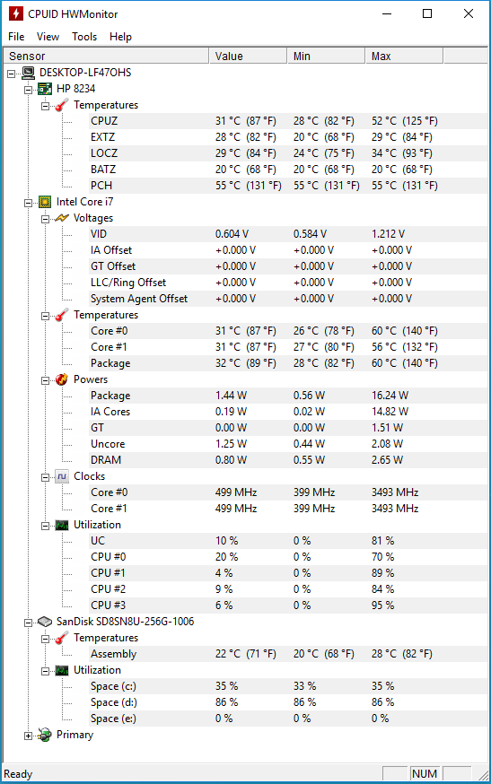Collapse the Powers section
Viewport: 491px width, 784px height.
tap(45, 380)
